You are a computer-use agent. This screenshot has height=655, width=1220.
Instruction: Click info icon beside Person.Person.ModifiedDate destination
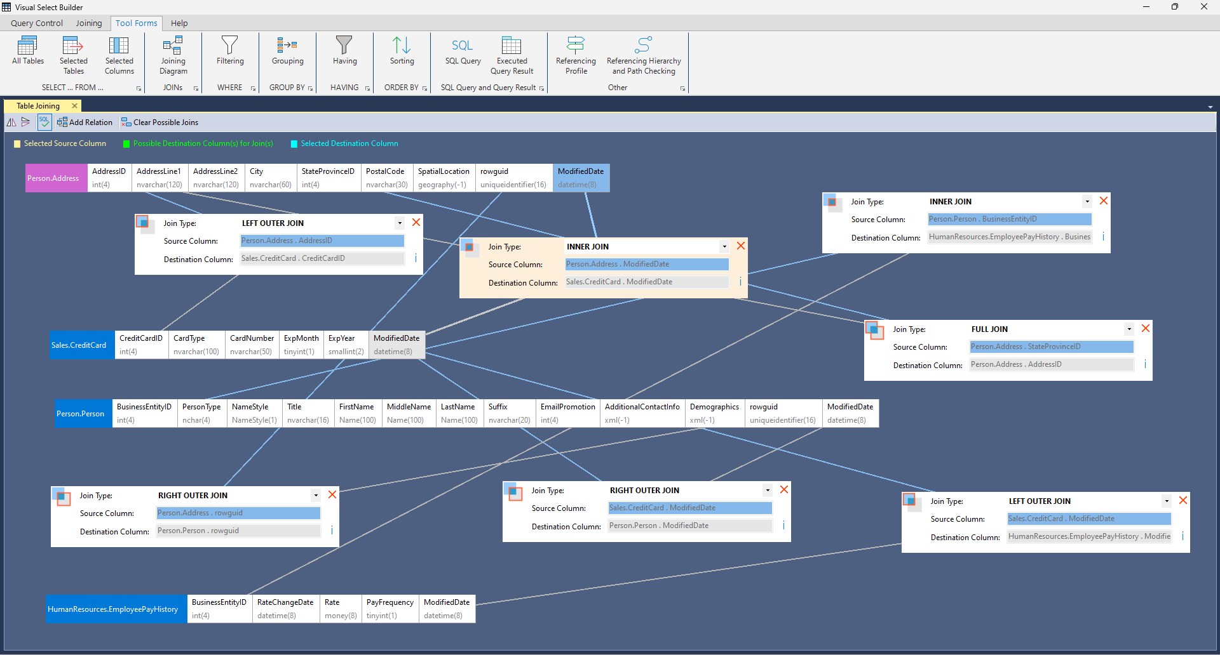point(783,526)
